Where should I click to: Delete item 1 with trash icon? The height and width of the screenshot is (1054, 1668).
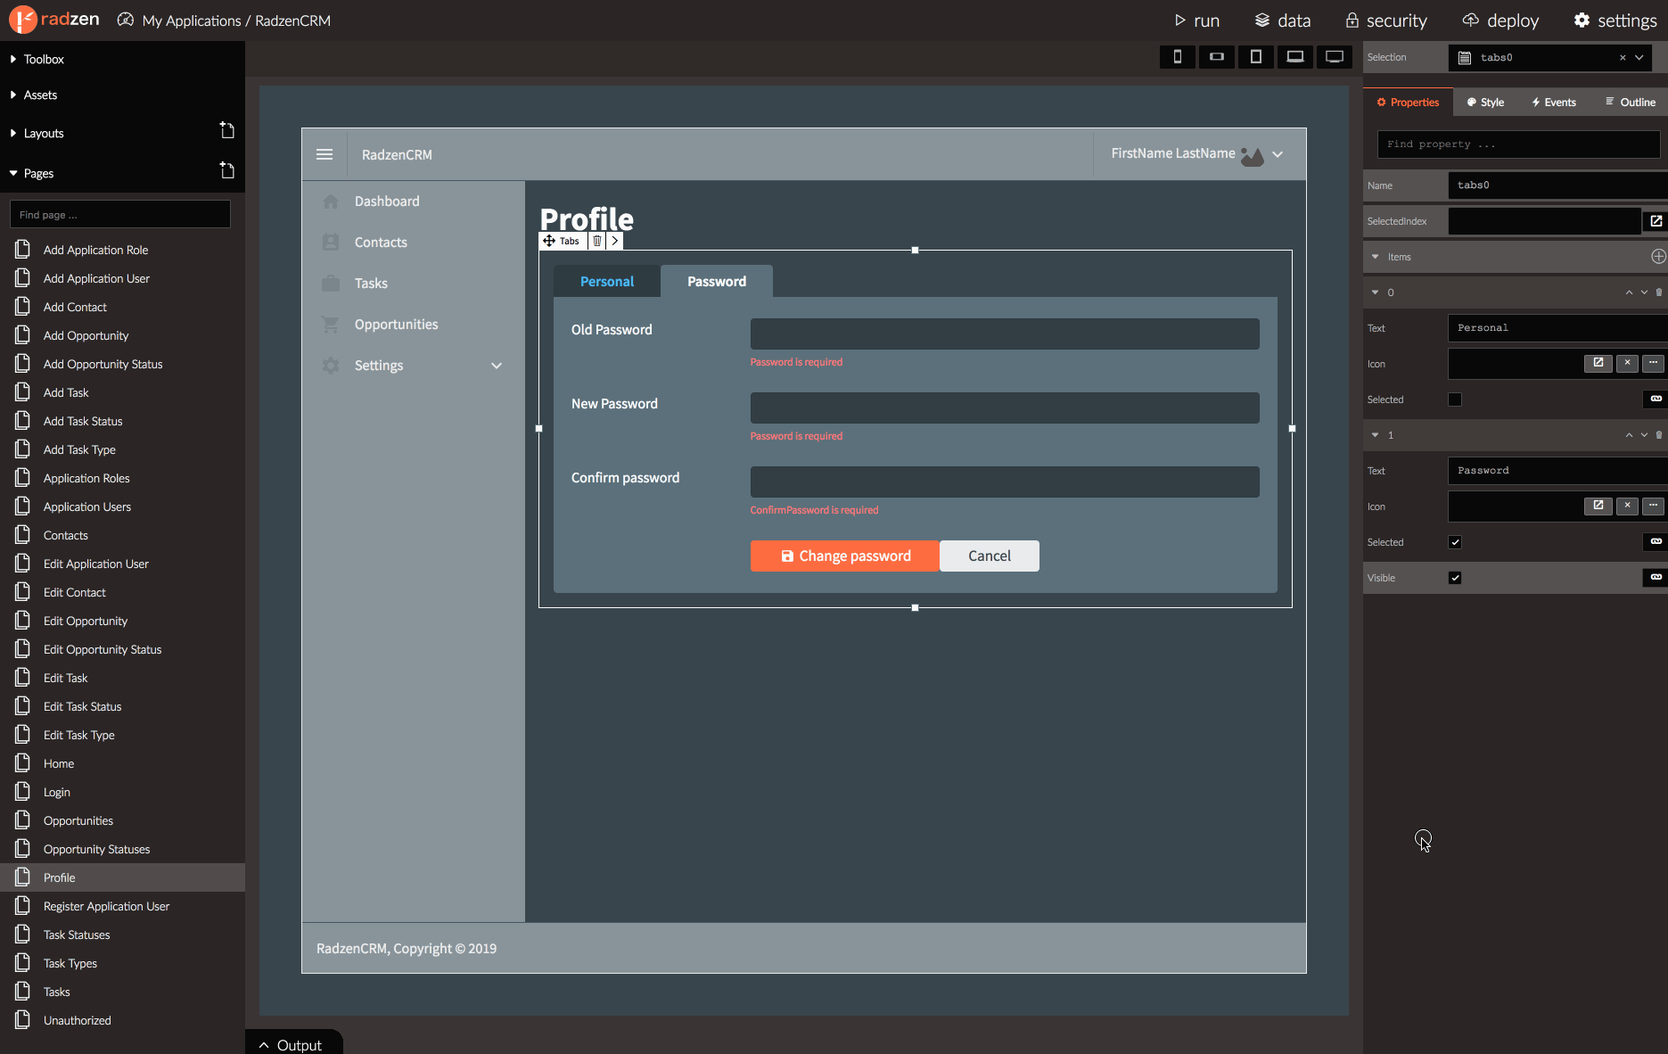click(1659, 435)
